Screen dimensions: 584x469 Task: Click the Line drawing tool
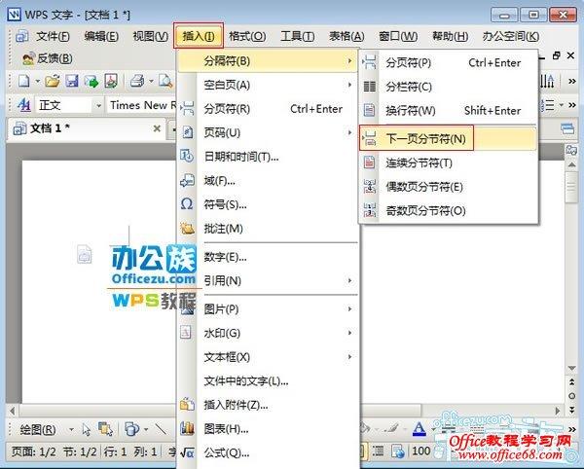pyautogui.click(x=161, y=429)
